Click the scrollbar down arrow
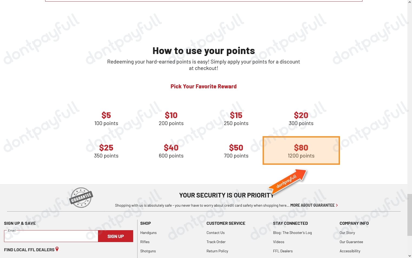Image resolution: width=412 pixels, height=258 pixels. tap(410, 256)
